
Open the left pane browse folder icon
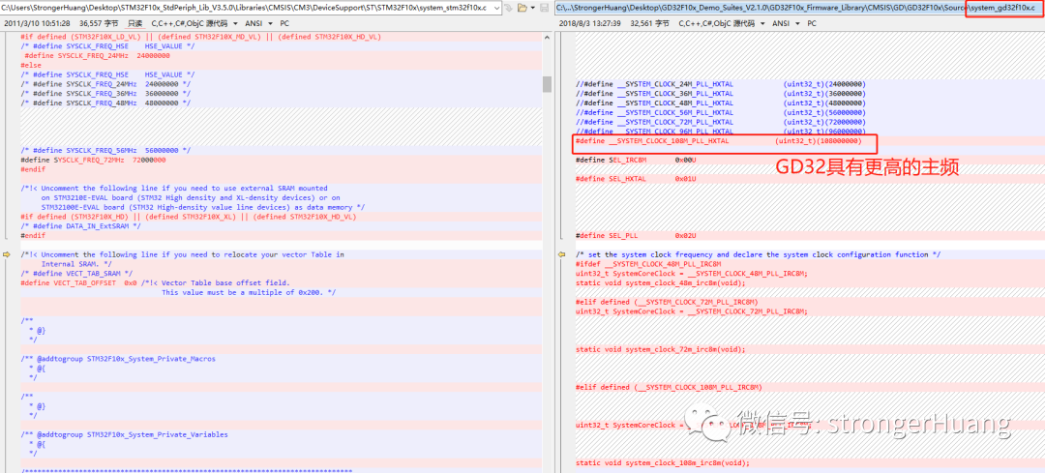pos(522,8)
